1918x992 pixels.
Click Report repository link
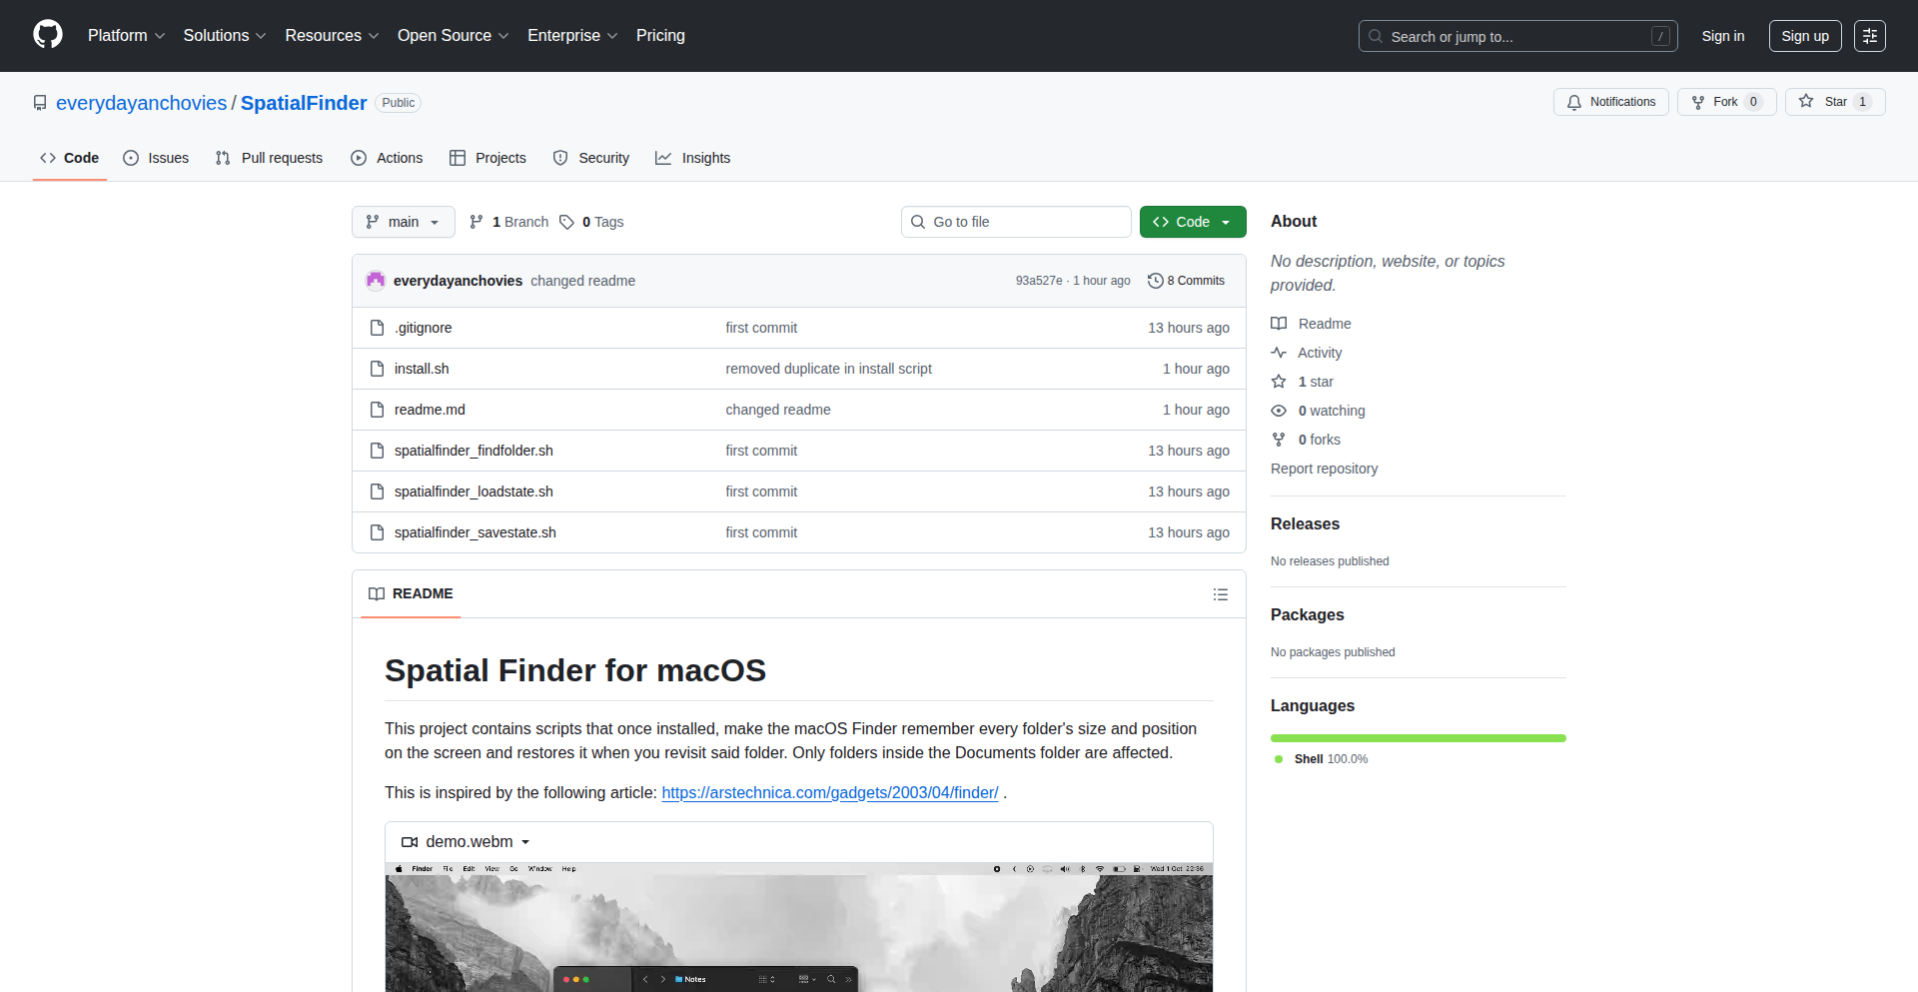pos(1324,469)
